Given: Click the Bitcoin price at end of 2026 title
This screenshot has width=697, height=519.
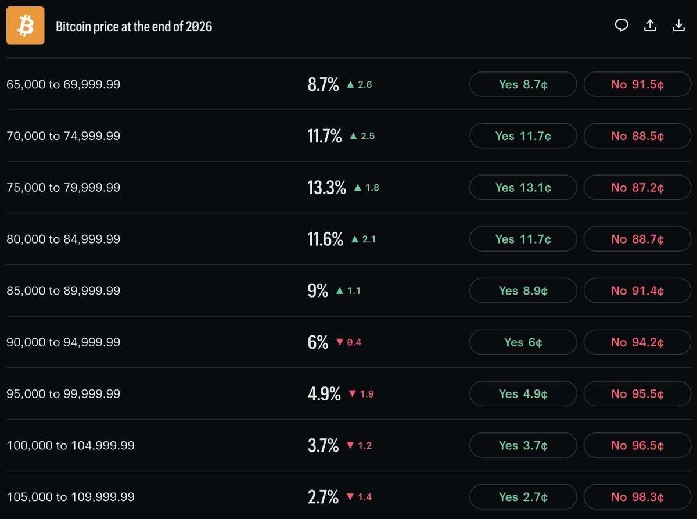Looking at the screenshot, I should click(x=134, y=26).
